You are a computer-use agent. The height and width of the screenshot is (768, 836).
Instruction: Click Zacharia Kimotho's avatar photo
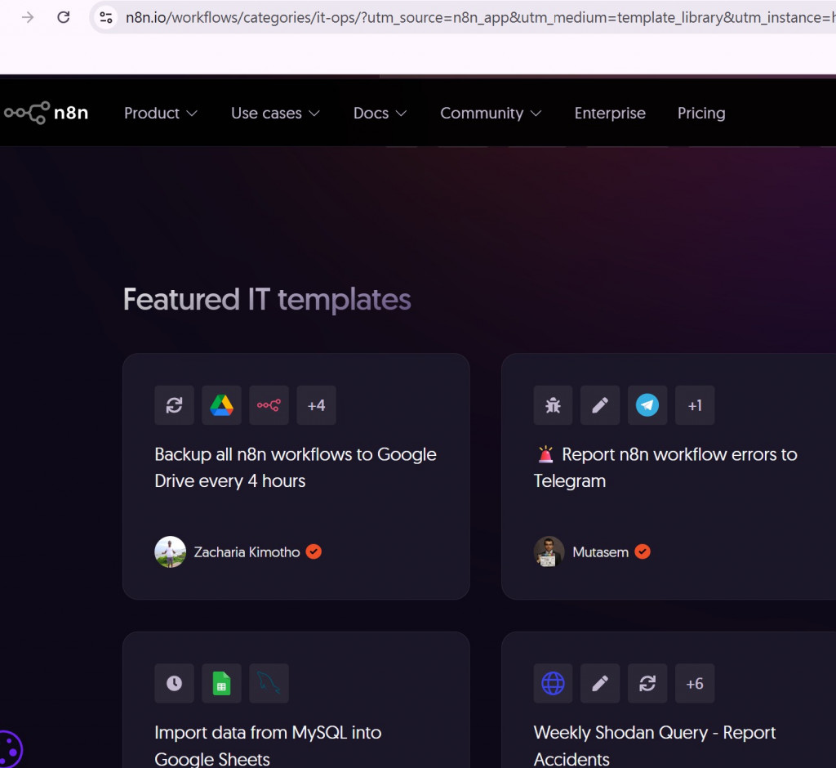coord(170,551)
